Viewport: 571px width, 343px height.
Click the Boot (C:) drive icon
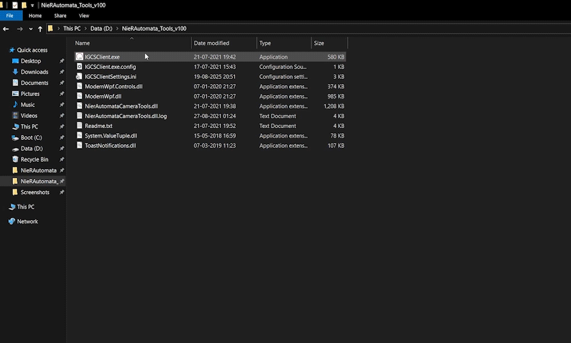point(15,137)
